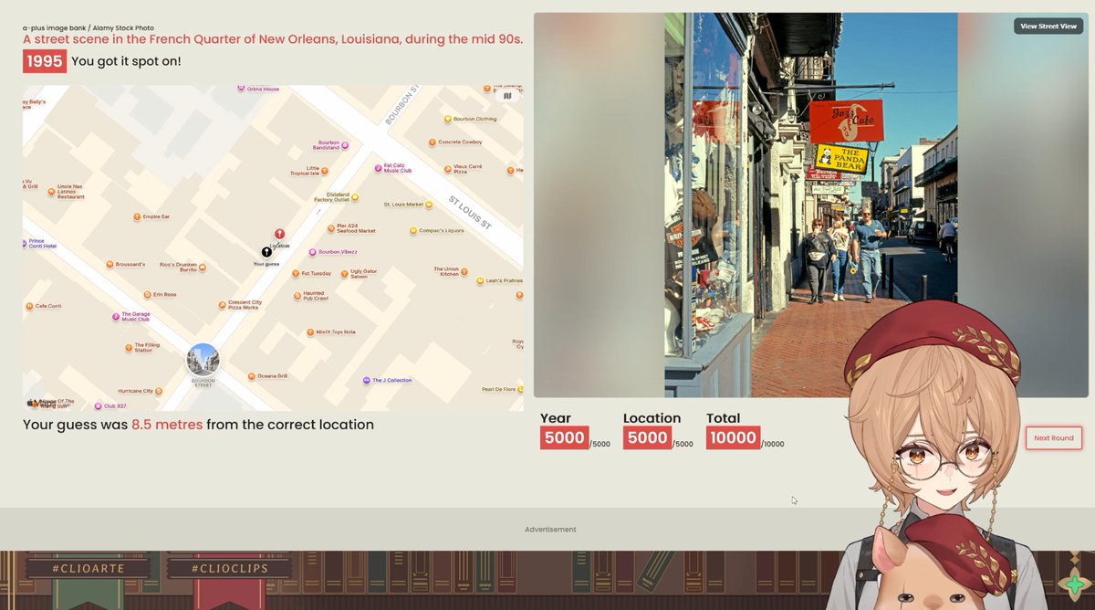The width and height of the screenshot is (1095, 610).
Task: Select the St. Louis Market marker
Action: point(430,205)
